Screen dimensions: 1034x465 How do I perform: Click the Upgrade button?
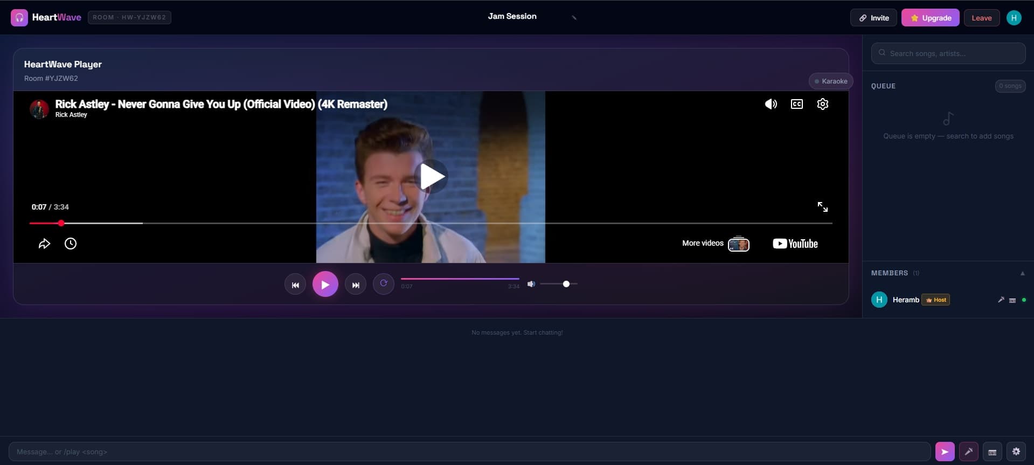(931, 18)
